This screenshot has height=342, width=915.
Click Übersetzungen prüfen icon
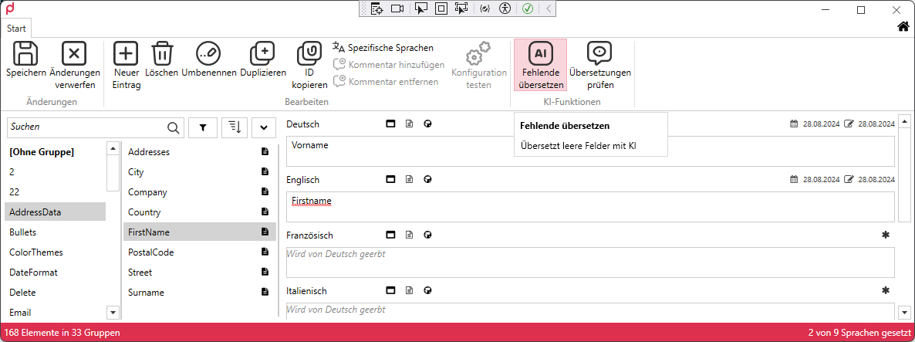pos(600,53)
